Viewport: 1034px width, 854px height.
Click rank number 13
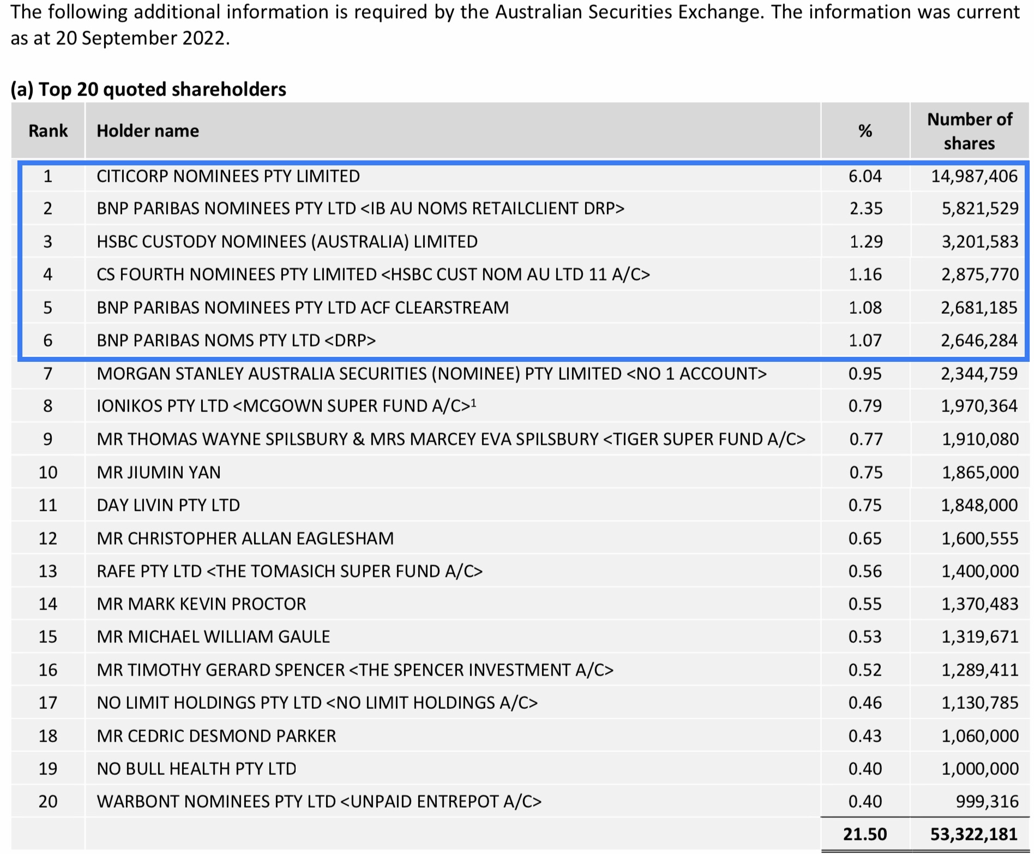click(x=48, y=571)
